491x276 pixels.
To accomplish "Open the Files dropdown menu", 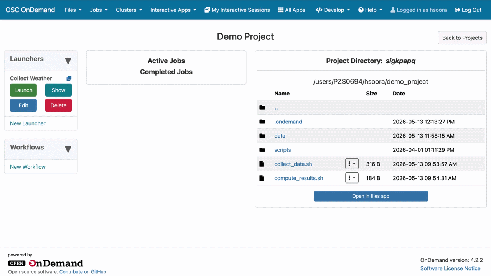I will click(73, 10).
